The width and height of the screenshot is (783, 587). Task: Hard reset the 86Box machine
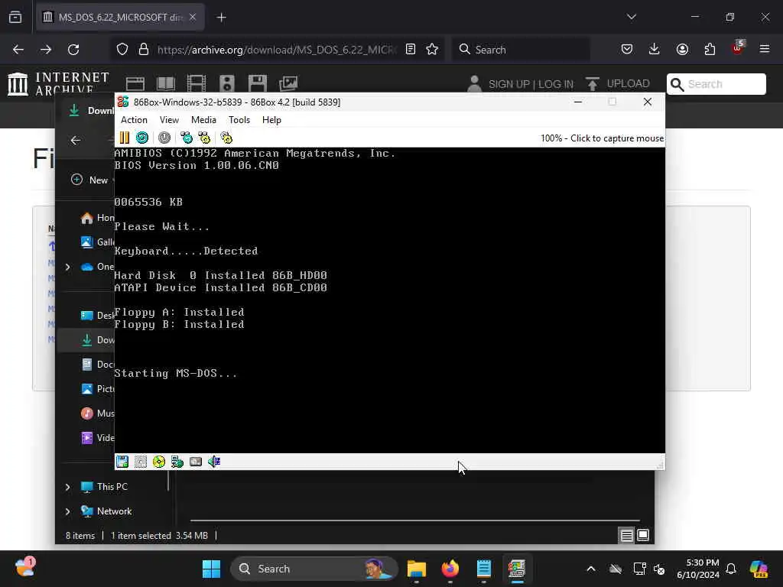click(x=141, y=138)
